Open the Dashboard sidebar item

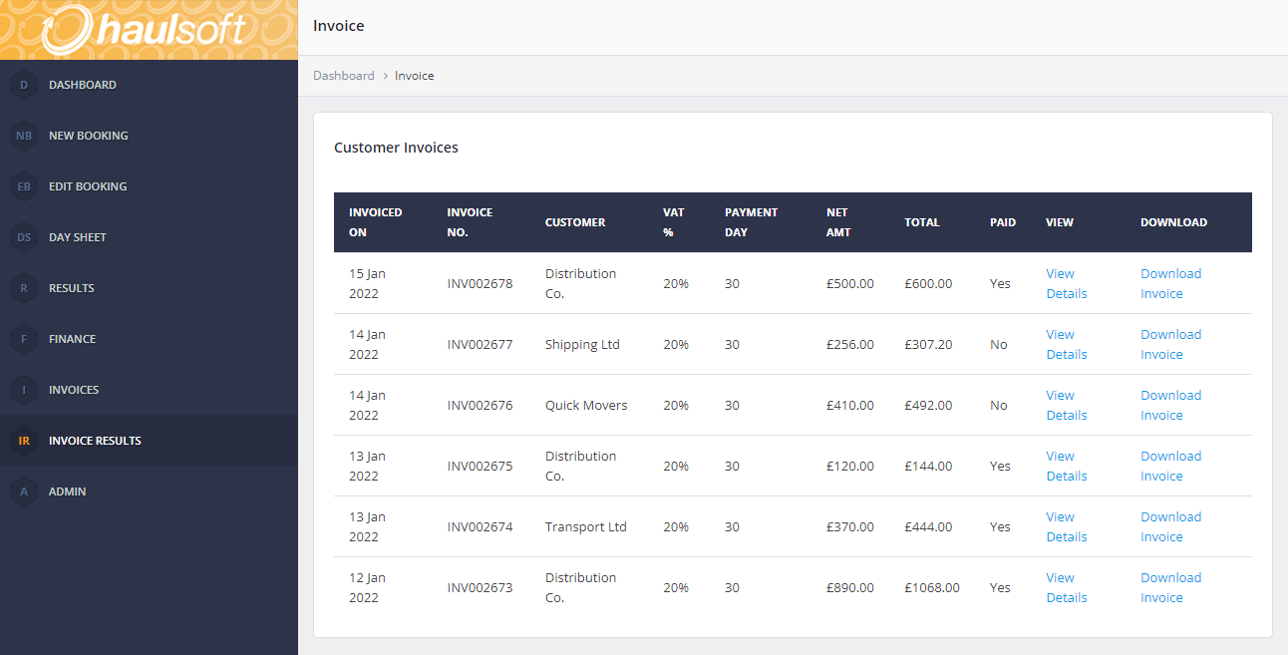[83, 85]
